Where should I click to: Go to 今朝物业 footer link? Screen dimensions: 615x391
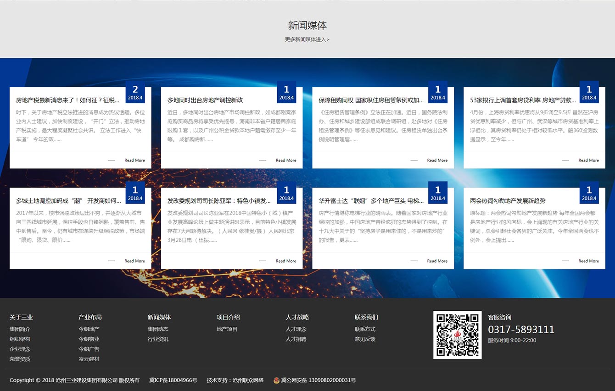89,339
